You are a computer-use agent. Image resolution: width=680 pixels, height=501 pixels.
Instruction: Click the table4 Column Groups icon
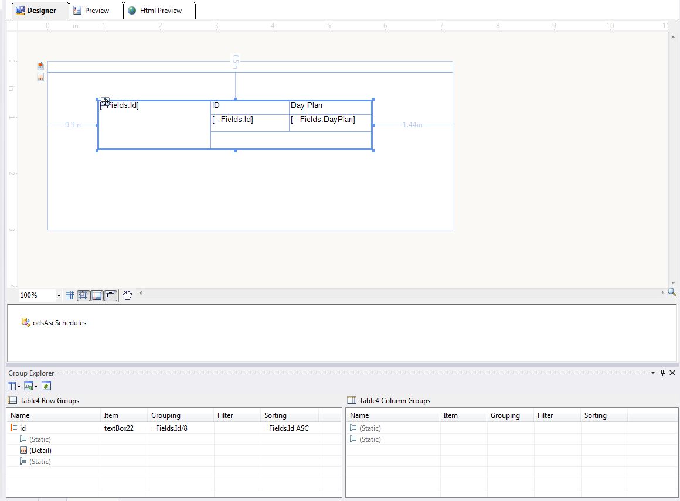(x=352, y=400)
